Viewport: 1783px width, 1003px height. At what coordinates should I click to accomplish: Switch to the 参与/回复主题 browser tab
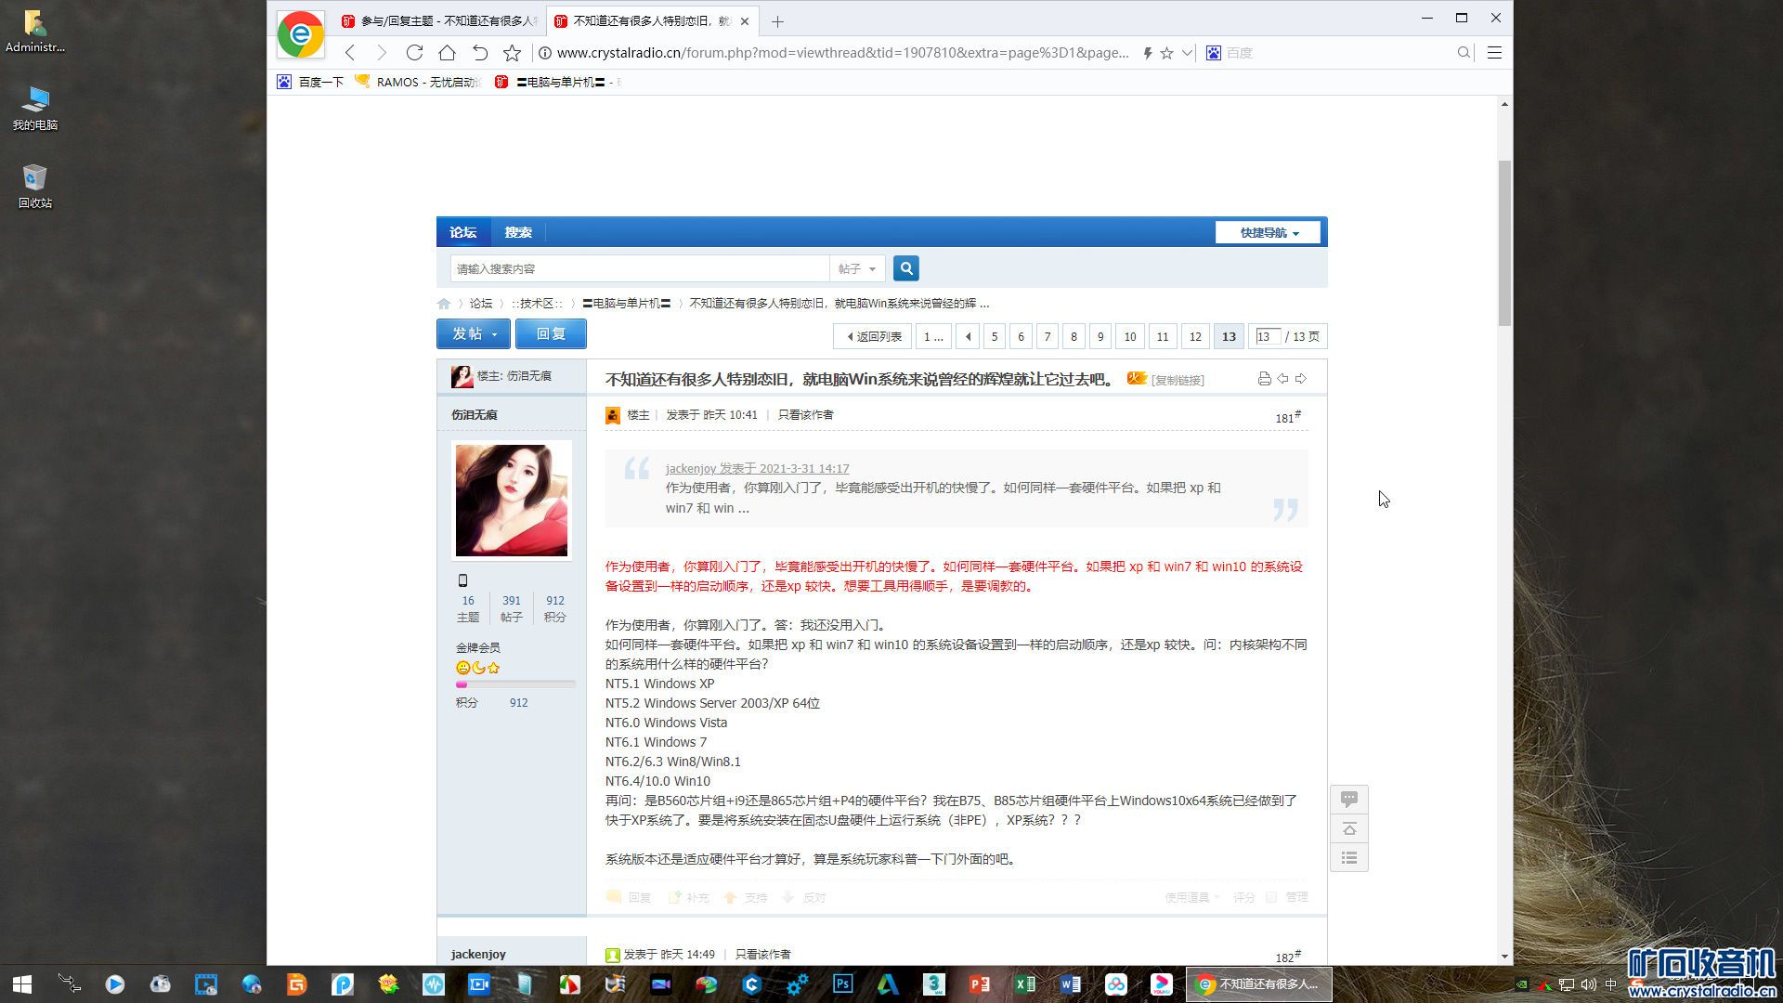coord(440,20)
